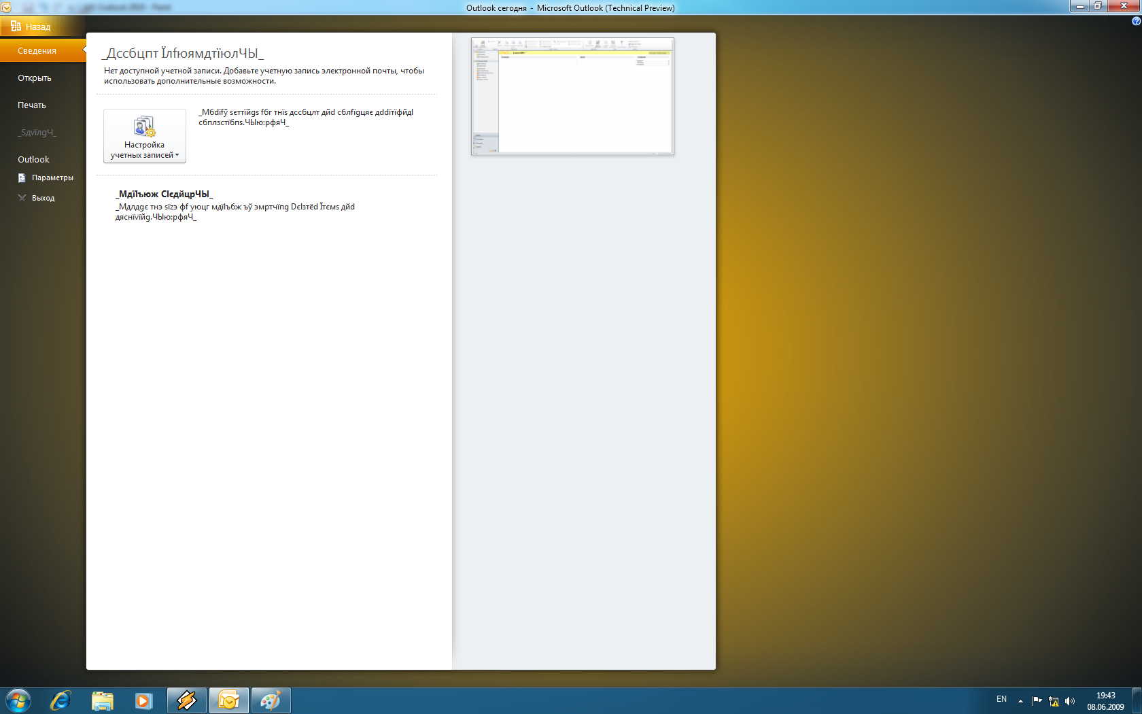Select the Outlook backstage item

point(33,159)
